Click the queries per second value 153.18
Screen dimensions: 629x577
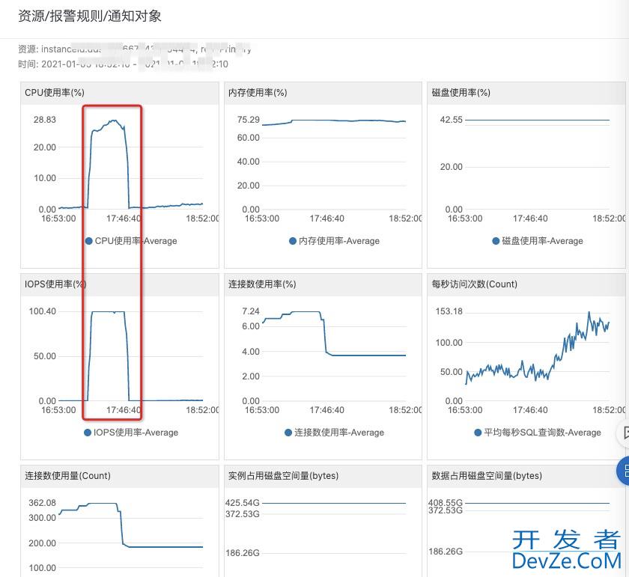(449, 311)
